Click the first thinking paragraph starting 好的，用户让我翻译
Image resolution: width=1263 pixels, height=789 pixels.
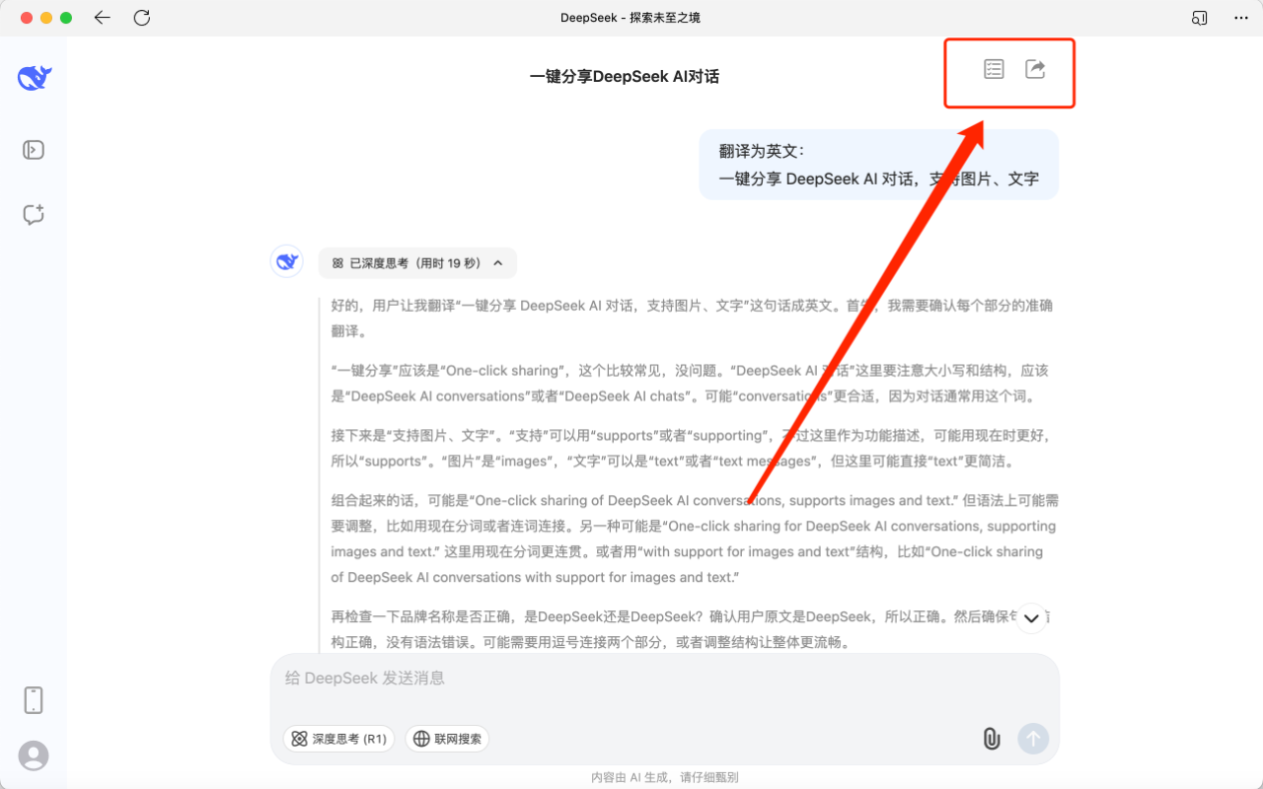(693, 319)
